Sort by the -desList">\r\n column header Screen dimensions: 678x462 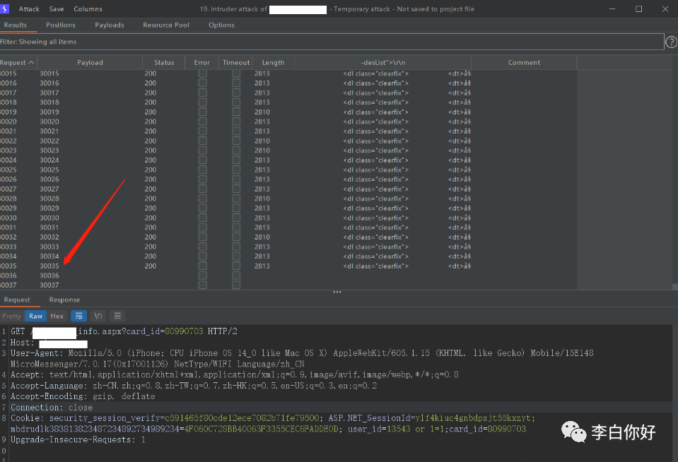(x=383, y=63)
